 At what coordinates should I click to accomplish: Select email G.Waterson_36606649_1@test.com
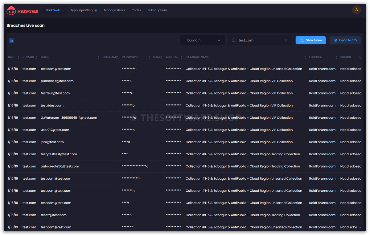click(69, 118)
